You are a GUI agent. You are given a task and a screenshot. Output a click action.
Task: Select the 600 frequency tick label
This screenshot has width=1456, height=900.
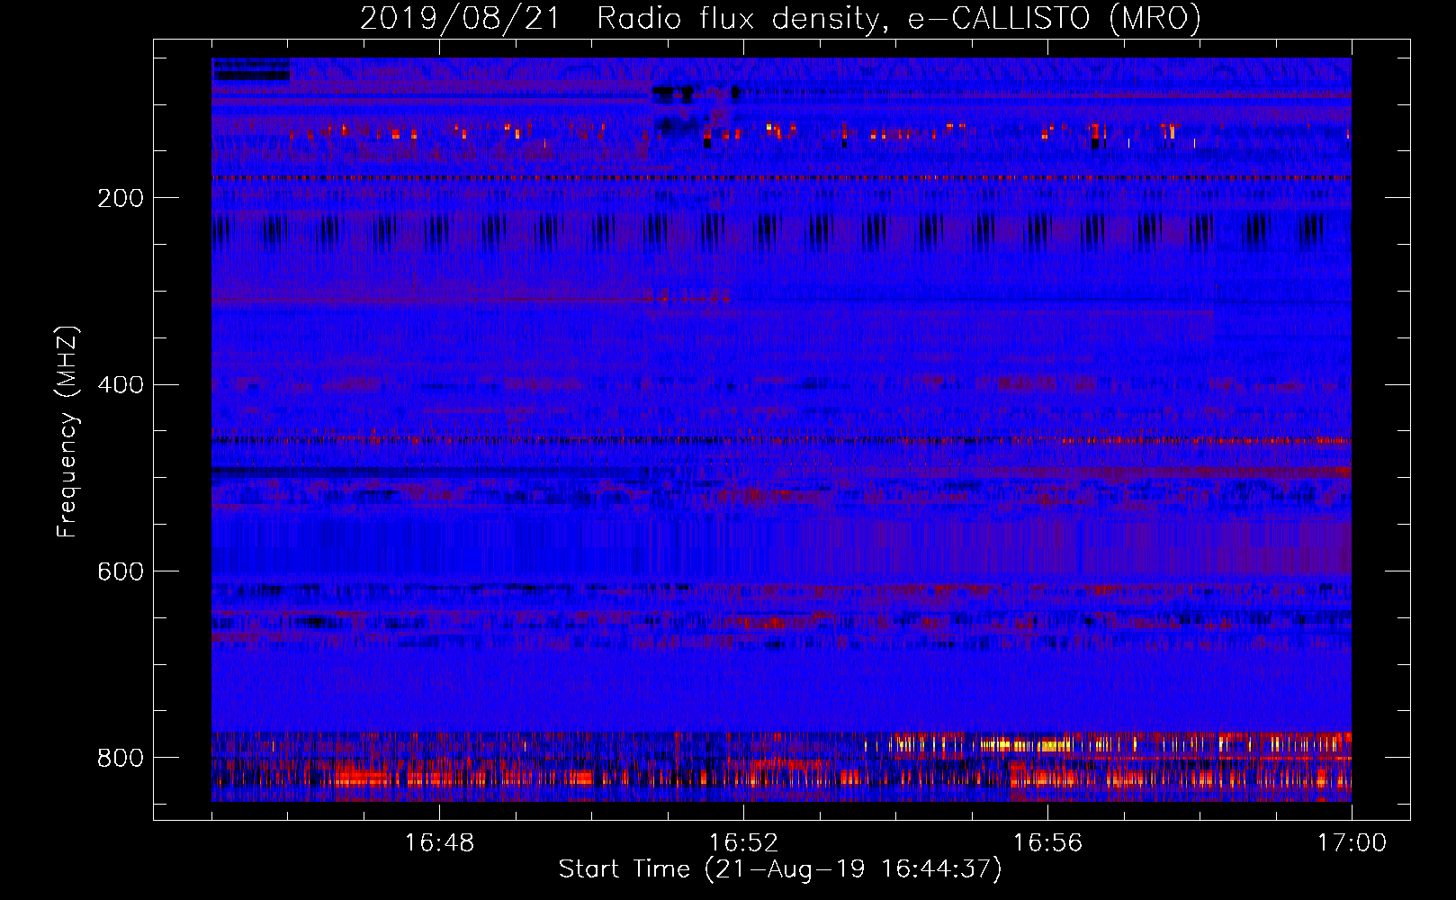point(120,572)
